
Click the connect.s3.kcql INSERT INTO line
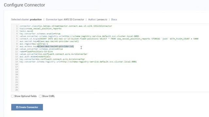pos(109,39)
